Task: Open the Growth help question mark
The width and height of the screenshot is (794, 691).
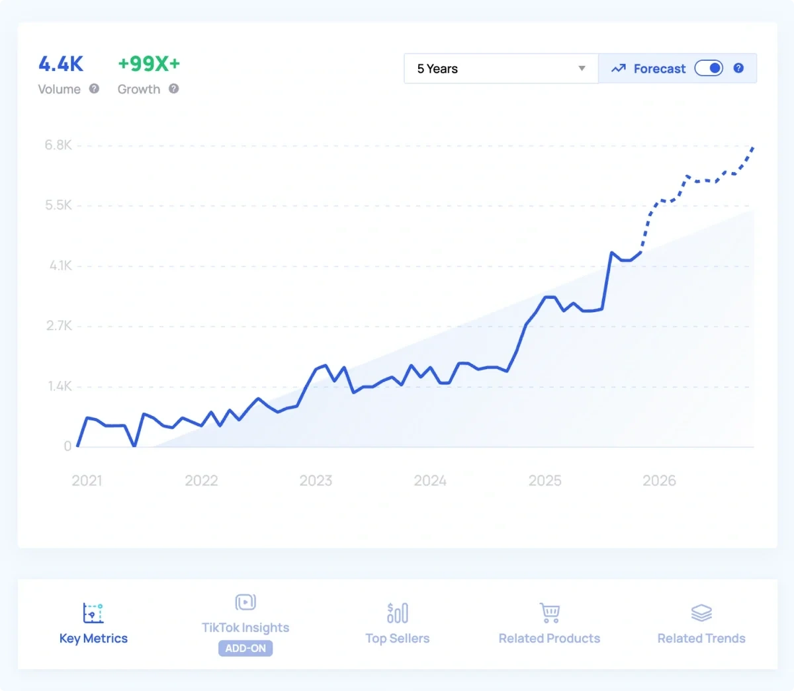Action: (x=173, y=89)
